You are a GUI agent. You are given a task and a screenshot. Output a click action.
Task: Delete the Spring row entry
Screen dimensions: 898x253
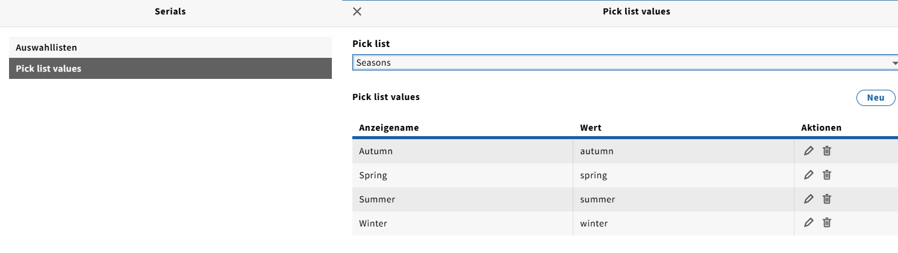pos(827,175)
